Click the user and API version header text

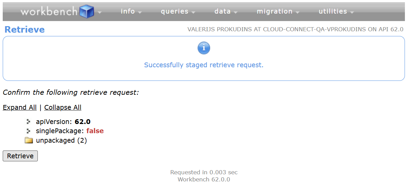pyautogui.click(x=295, y=30)
